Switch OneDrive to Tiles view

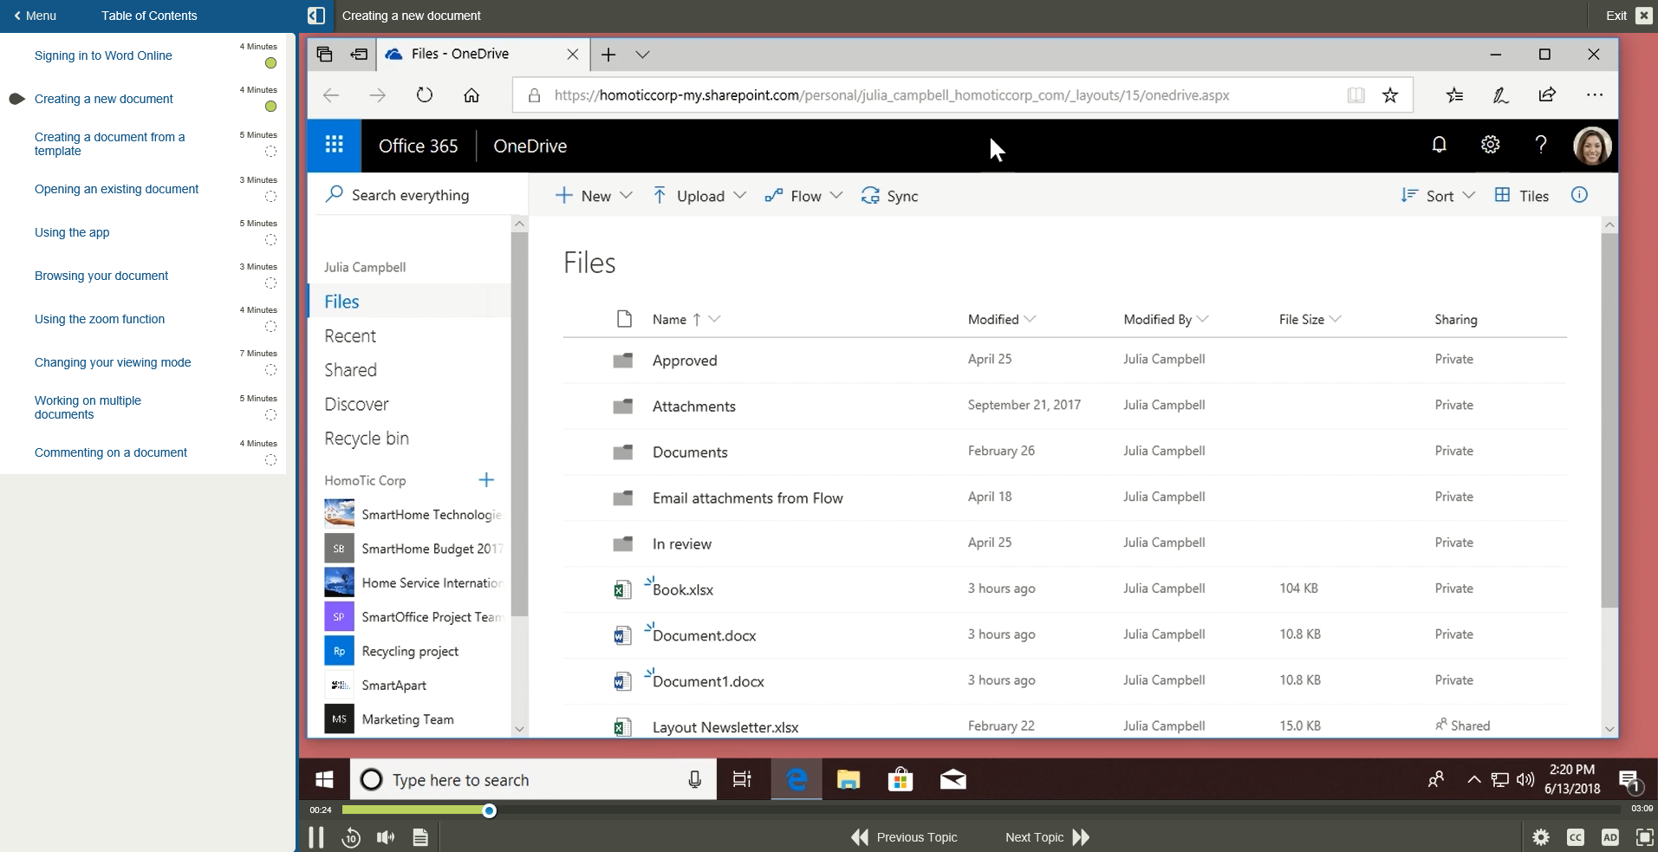(x=1522, y=196)
